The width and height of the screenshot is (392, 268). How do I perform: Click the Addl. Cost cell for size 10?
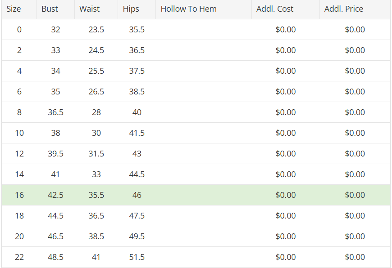click(x=286, y=133)
